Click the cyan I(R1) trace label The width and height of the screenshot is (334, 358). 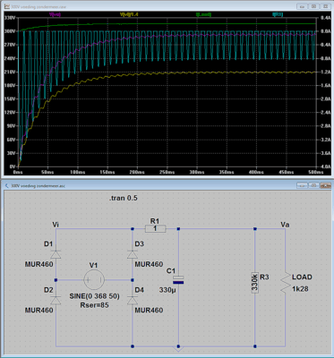pyautogui.click(x=278, y=14)
